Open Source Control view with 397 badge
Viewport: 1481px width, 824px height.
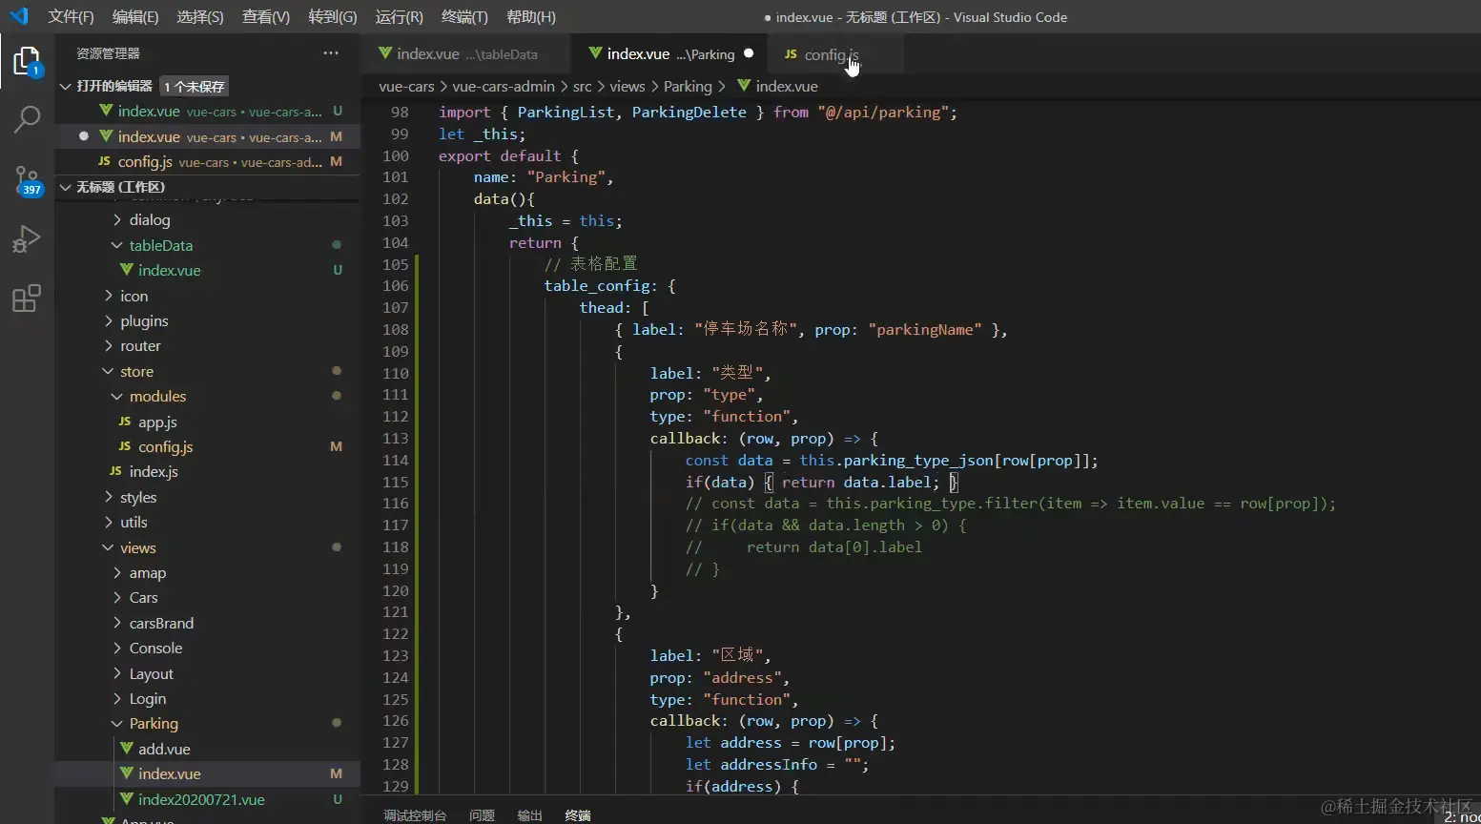27,179
